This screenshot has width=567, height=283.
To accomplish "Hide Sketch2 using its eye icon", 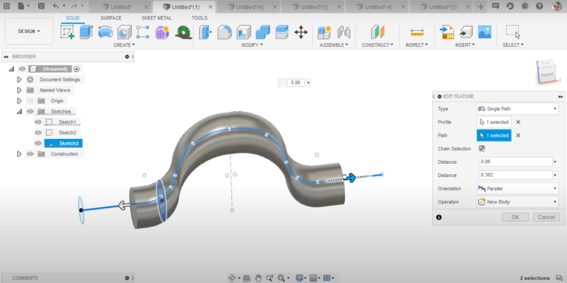I will point(38,133).
